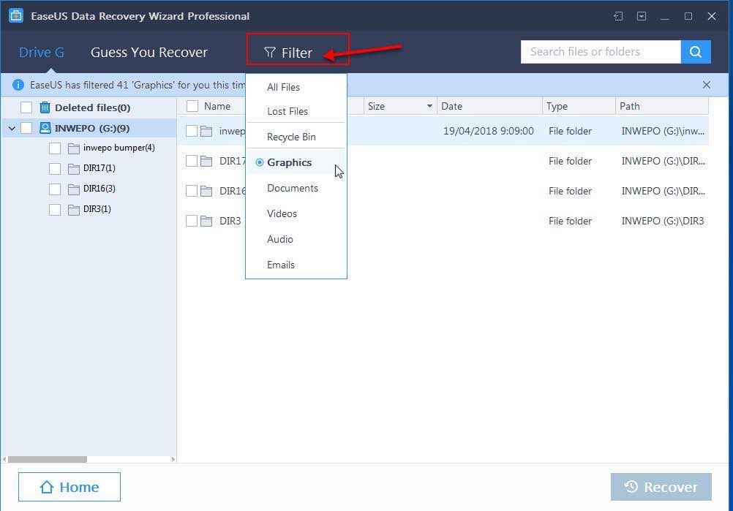Tick the inwepo bumper(4) tree checkbox

[x=55, y=148]
